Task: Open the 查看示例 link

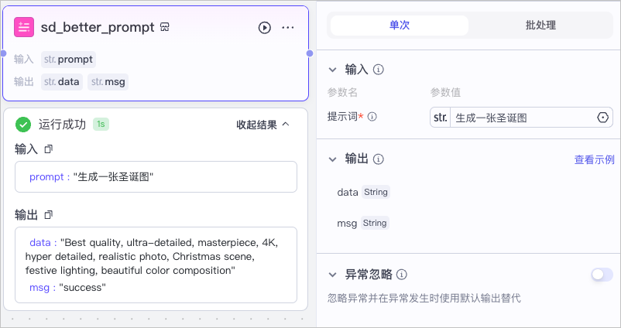Action: [x=595, y=159]
